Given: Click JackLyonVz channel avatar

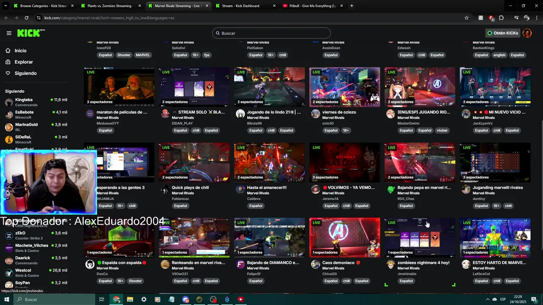Looking at the screenshot, I should tap(466, 114).
